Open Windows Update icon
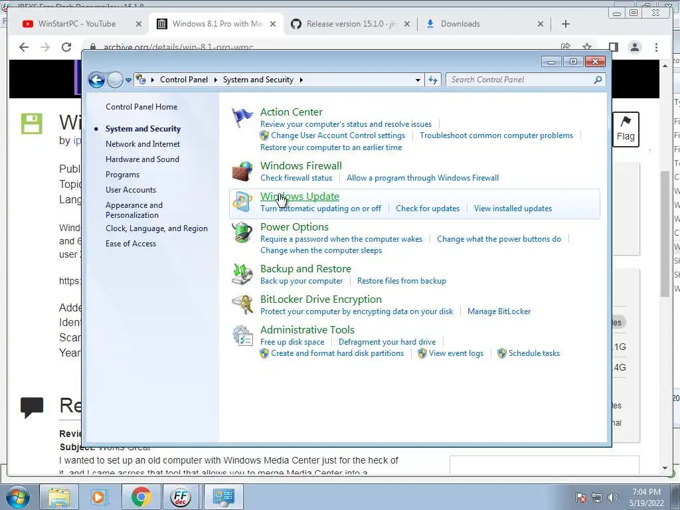 point(242,202)
